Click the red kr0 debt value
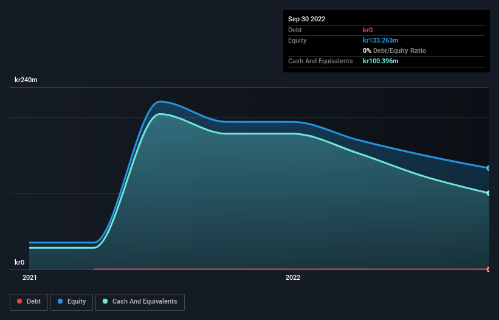Image resolution: width=499 pixels, height=320 pixels. pos(368,30)
